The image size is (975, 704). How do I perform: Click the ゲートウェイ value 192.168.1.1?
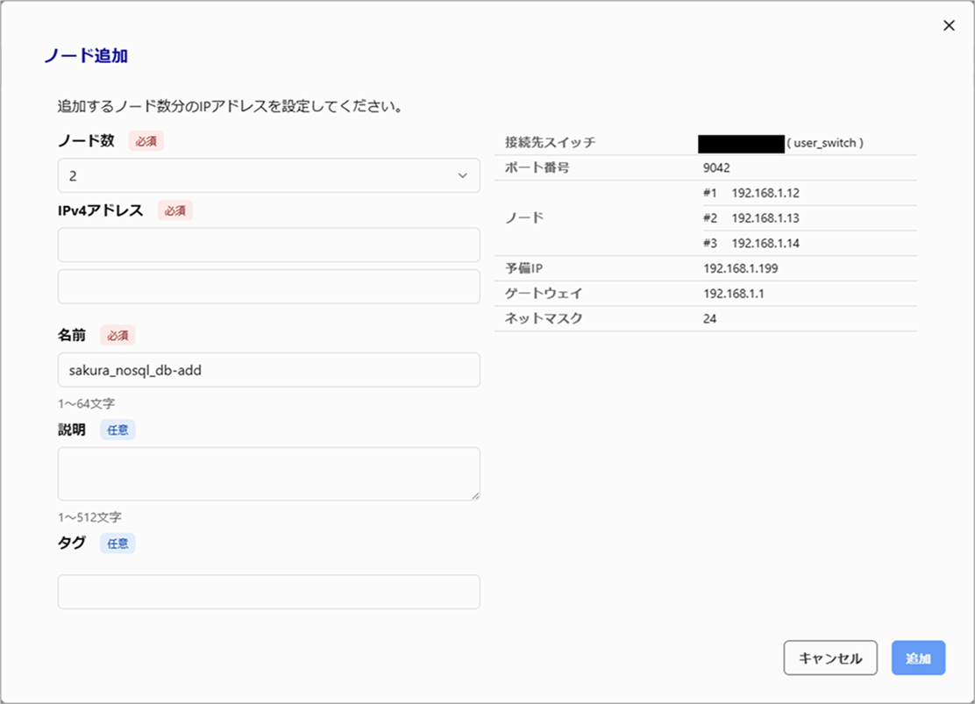(x=733, y=294)
